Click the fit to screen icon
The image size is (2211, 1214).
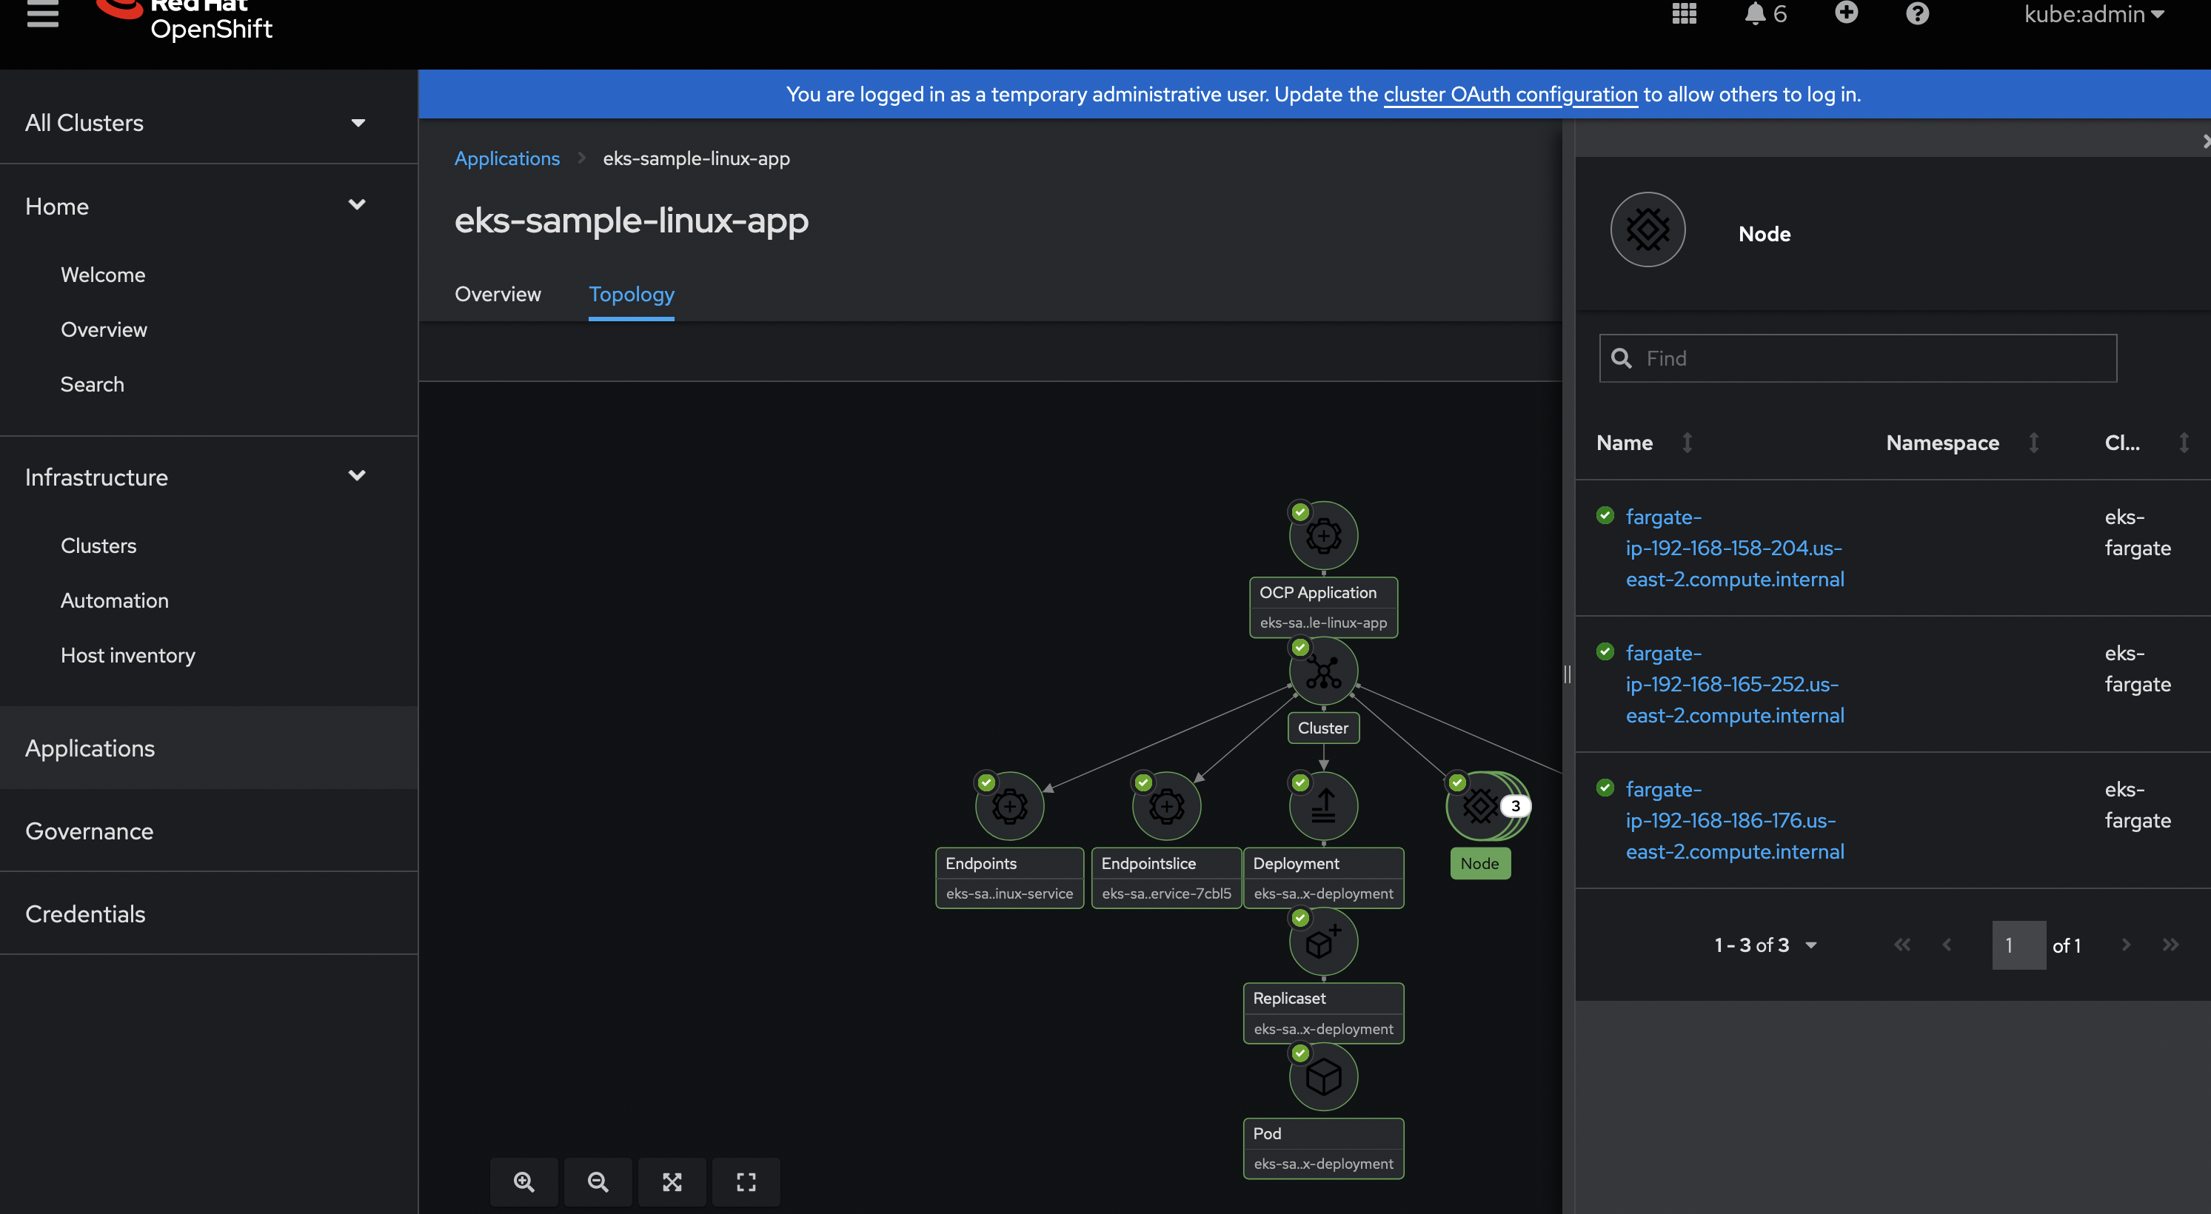coord(672,1181)
